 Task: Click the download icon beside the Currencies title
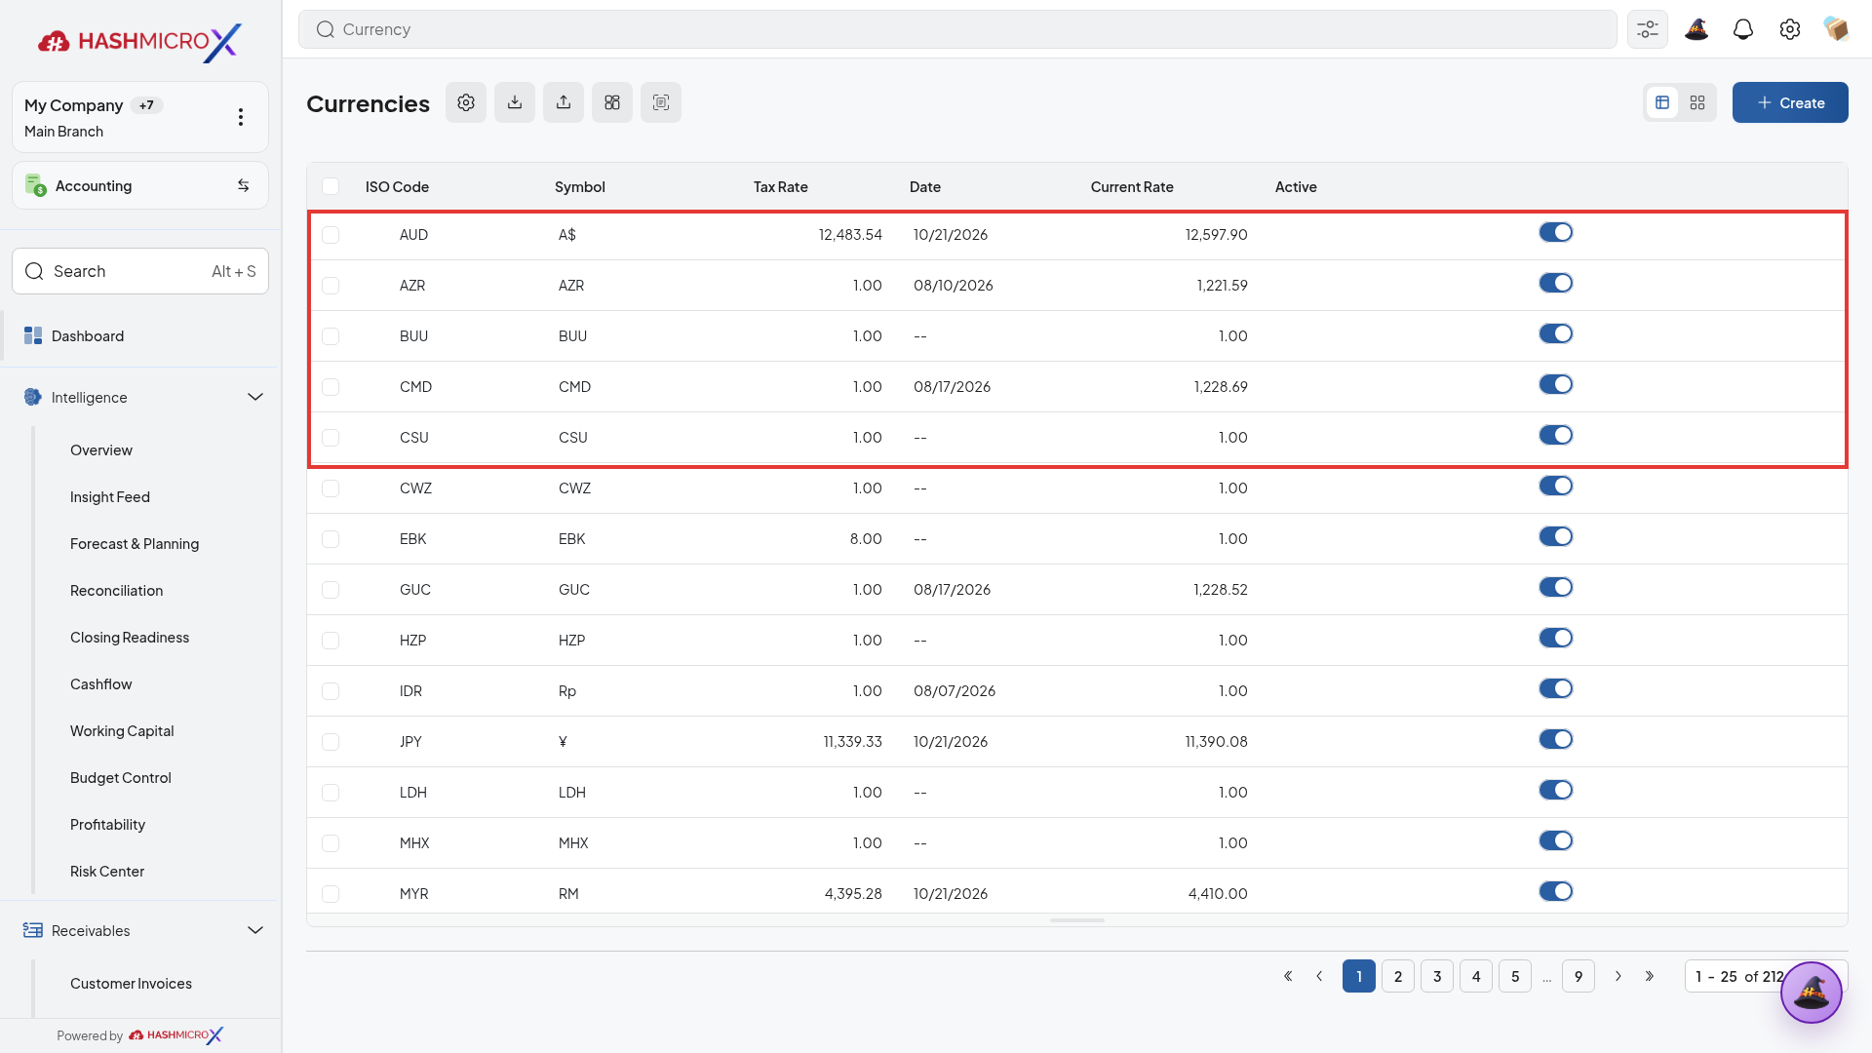[515, 102]
